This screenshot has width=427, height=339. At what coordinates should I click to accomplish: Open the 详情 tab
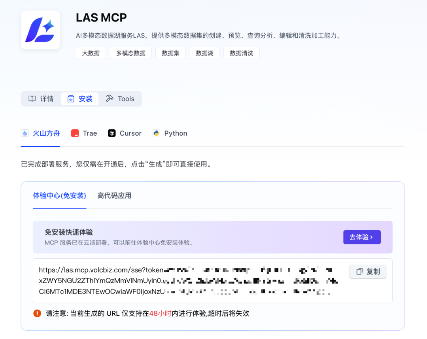(x=41, y=98)
